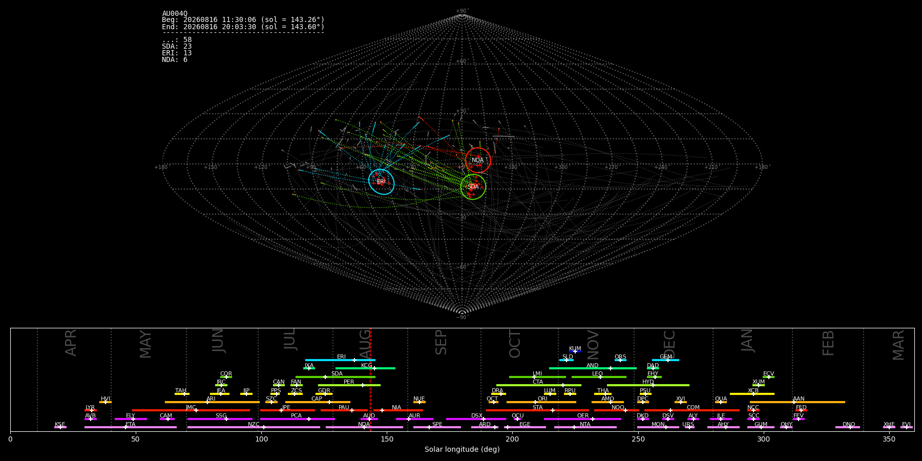Screen dimensions: 922x461
Task: Click the KUM shower marker
Action: (575, 351)
